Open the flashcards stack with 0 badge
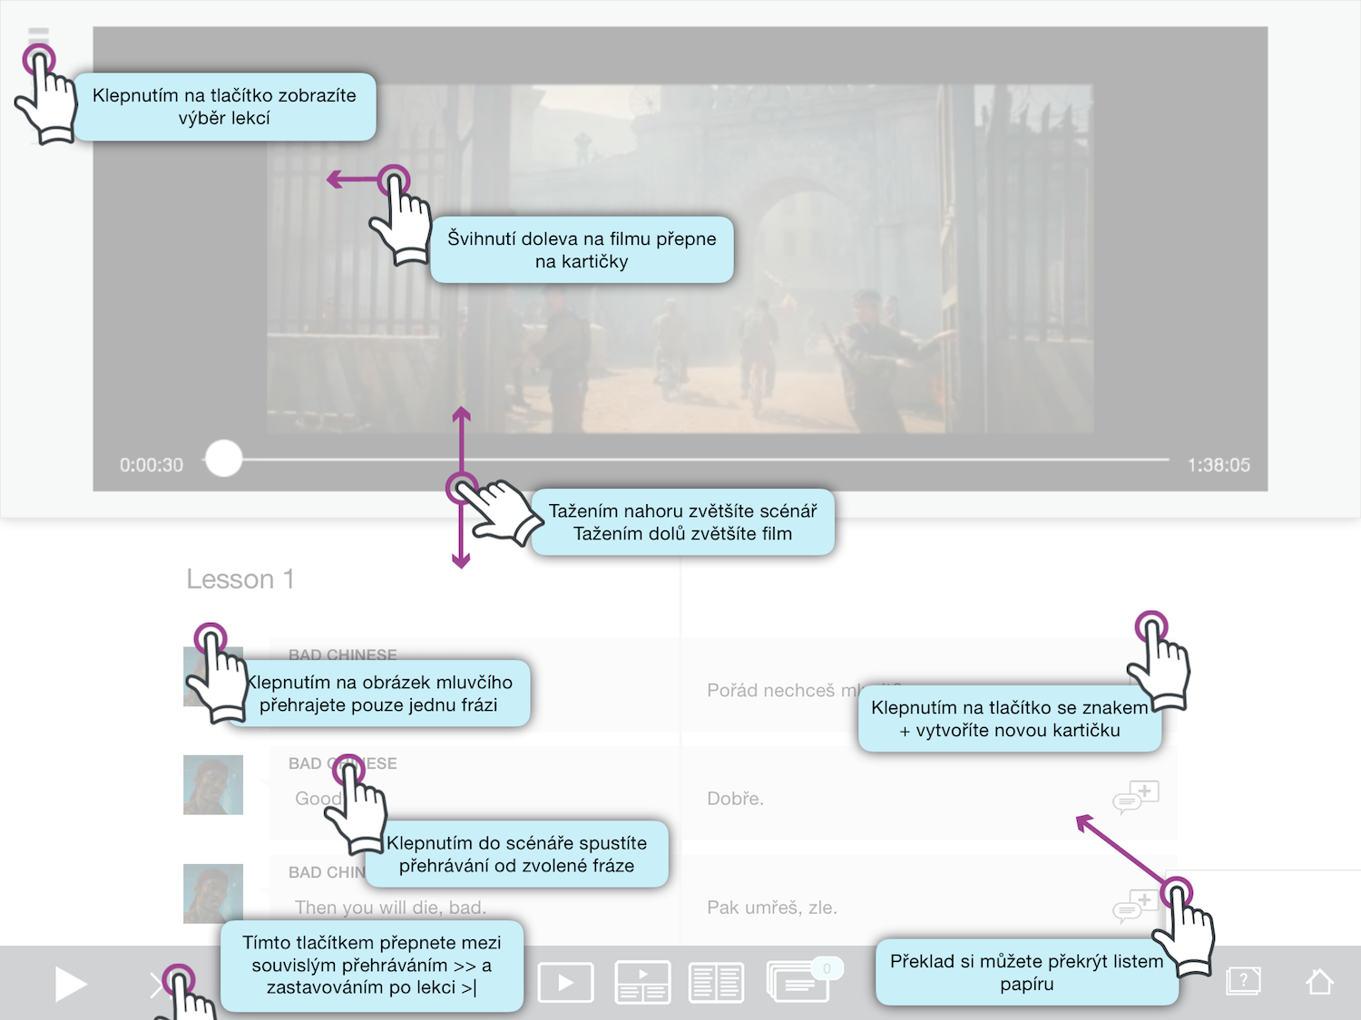This screenshot has height=1020, width=1361. click(x=797, y=984)
